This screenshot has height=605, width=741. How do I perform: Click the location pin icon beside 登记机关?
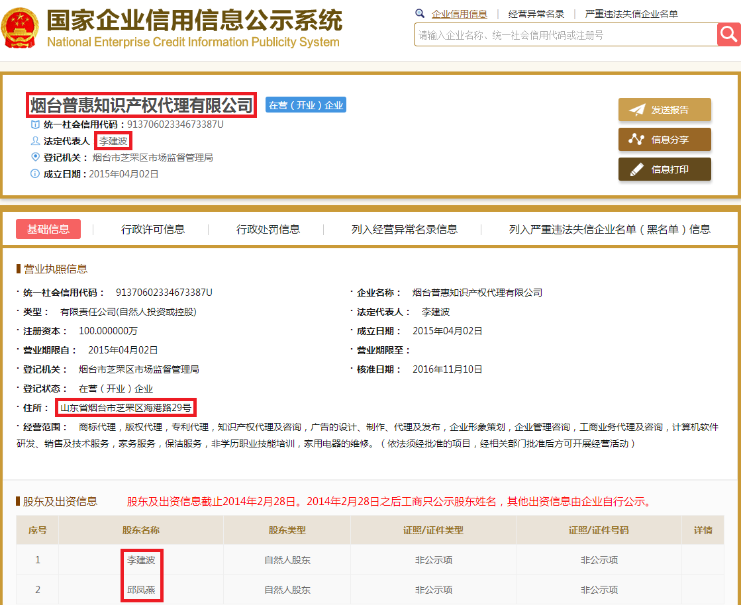click(x=35, y=158)
